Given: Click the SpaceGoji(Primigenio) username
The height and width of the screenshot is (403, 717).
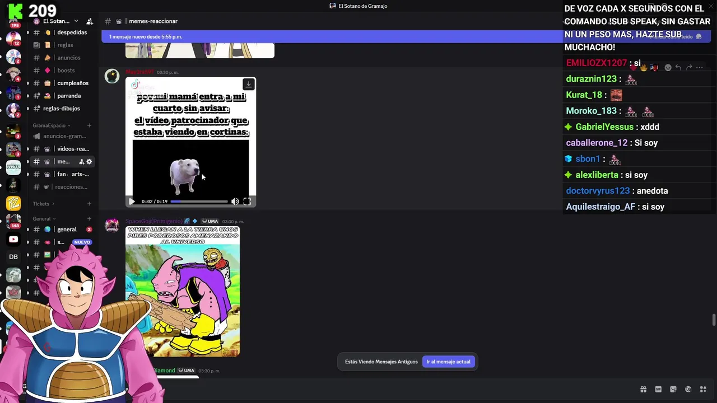Looking at the screenshot, I should pos(153,221).
